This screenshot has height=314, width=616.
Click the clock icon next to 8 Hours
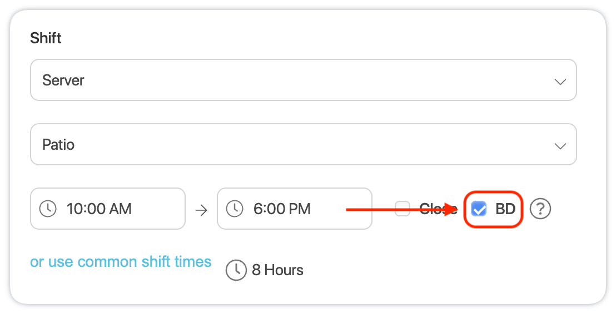pyautogui.click(x=236, y=270)
